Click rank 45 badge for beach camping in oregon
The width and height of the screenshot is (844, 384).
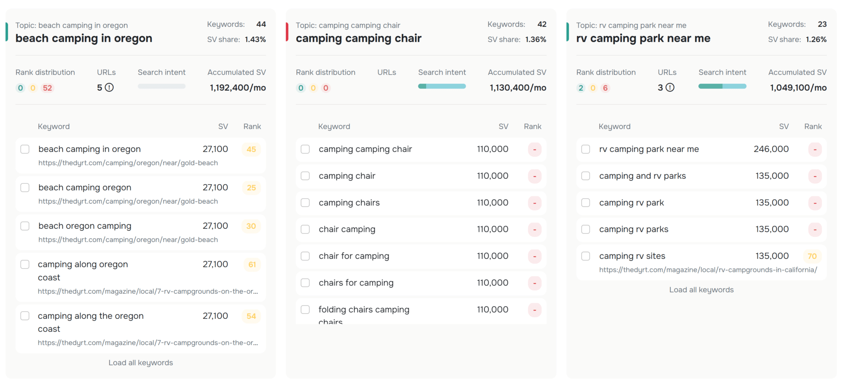tap(251, 149)
